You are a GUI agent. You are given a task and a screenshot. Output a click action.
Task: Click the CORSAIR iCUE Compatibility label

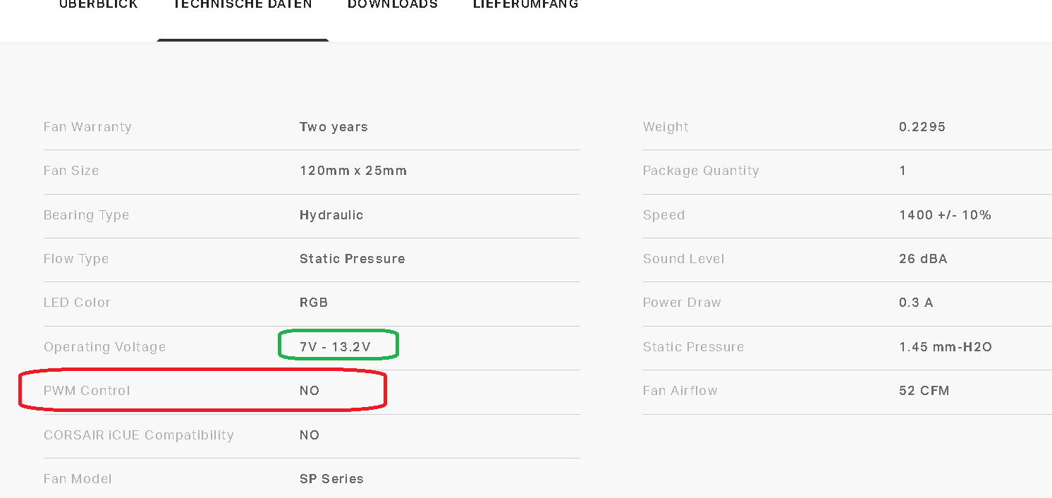[x=138, y=435]
